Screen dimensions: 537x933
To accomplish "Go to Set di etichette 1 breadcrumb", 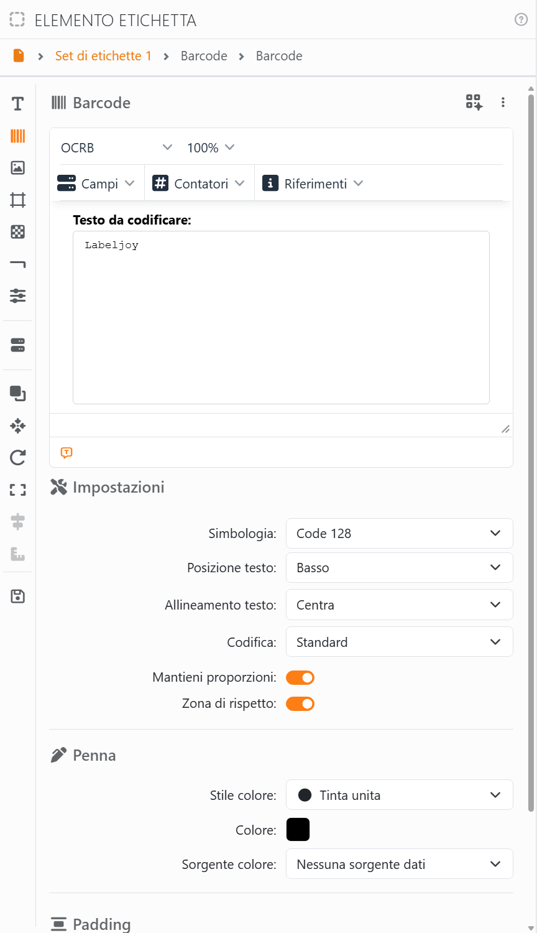I will pyautogui.click(x=103, y=56).
